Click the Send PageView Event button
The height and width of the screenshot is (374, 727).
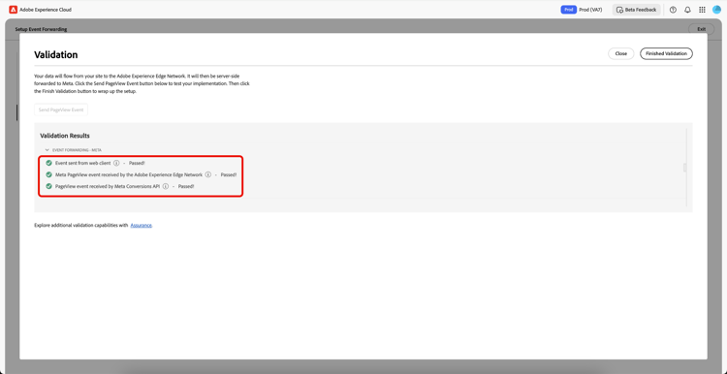pos(61,109)
